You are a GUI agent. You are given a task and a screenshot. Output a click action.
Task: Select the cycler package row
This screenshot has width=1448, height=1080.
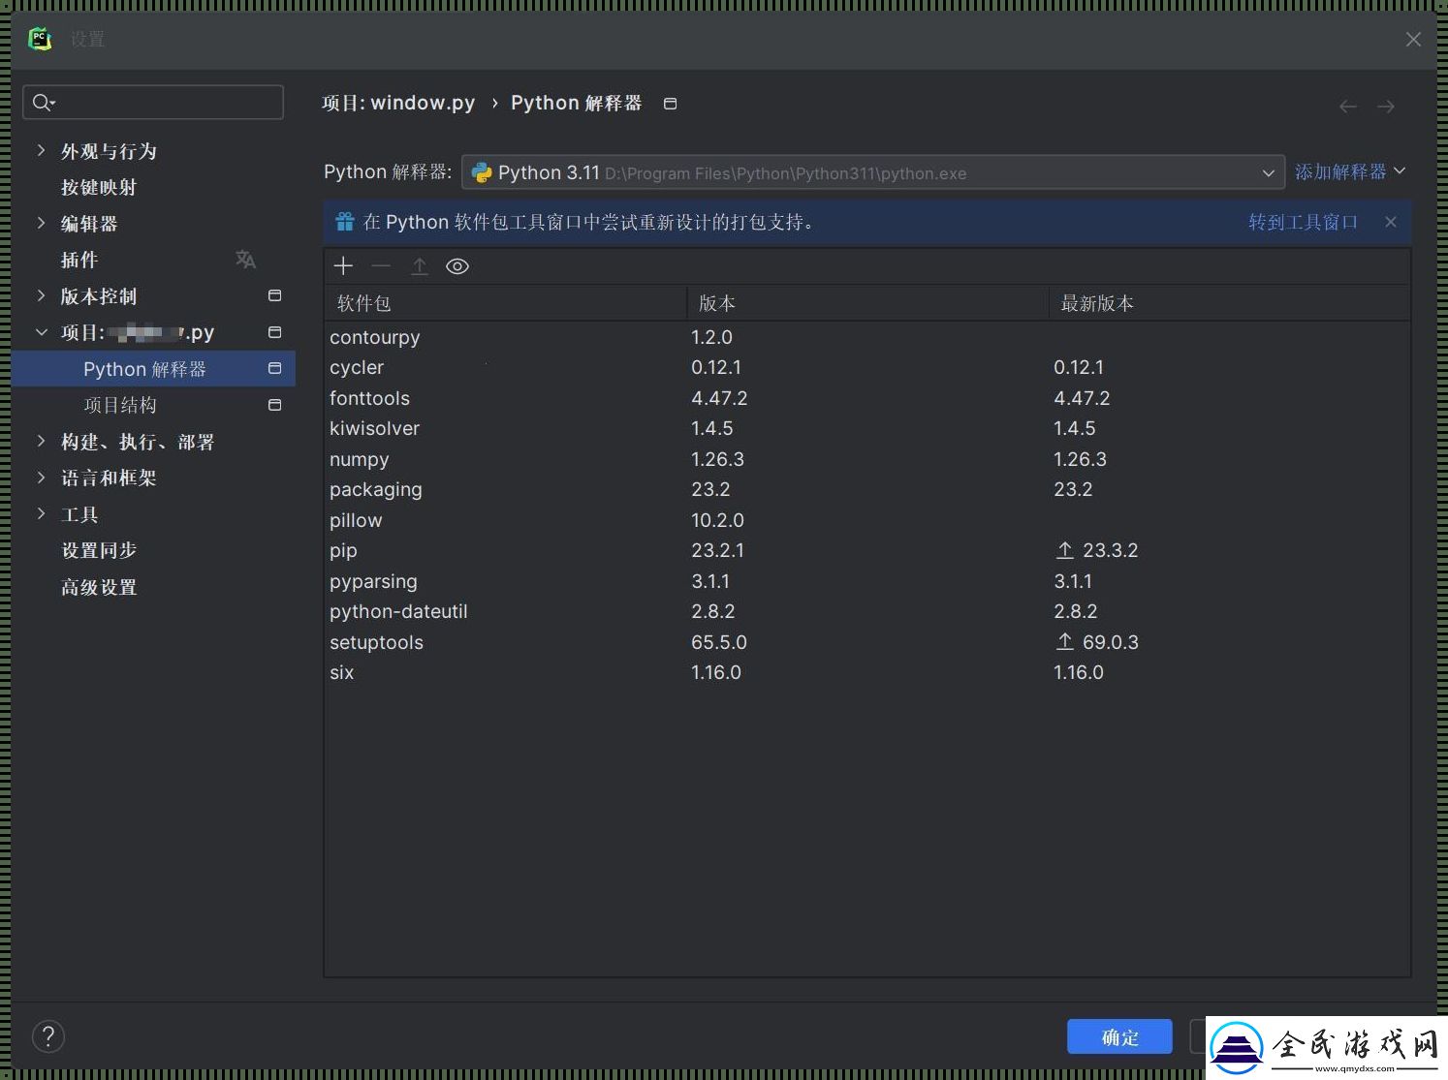[x=867, y=367]
